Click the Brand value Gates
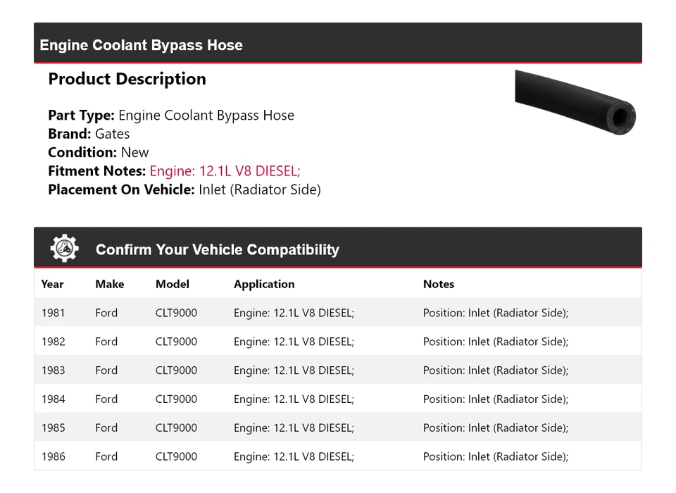 click(x=113, y=134)
